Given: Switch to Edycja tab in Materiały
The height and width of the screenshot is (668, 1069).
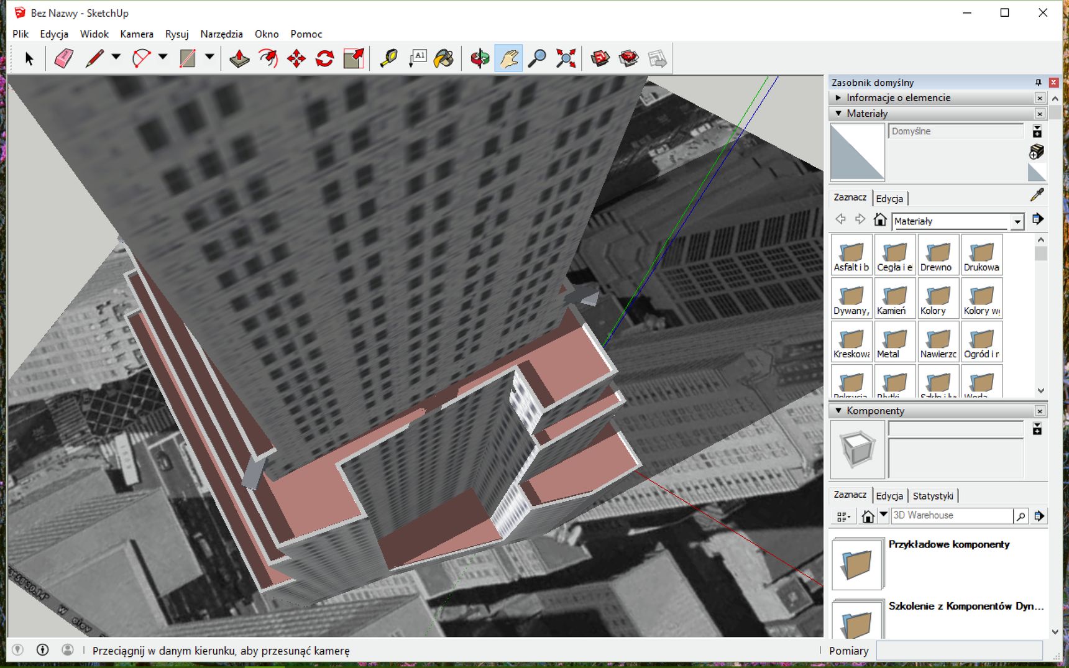Looking at the screenshot, I should click(889, 199).
